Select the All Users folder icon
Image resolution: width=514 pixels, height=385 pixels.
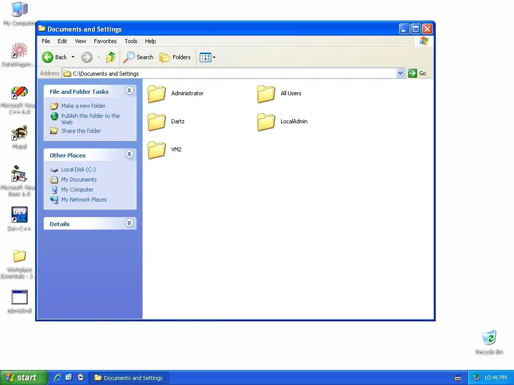(266, 94)
